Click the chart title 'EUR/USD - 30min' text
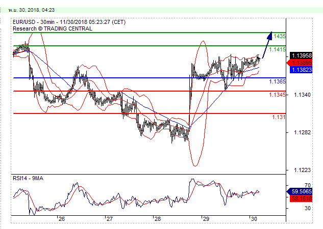 coord(34,22)
